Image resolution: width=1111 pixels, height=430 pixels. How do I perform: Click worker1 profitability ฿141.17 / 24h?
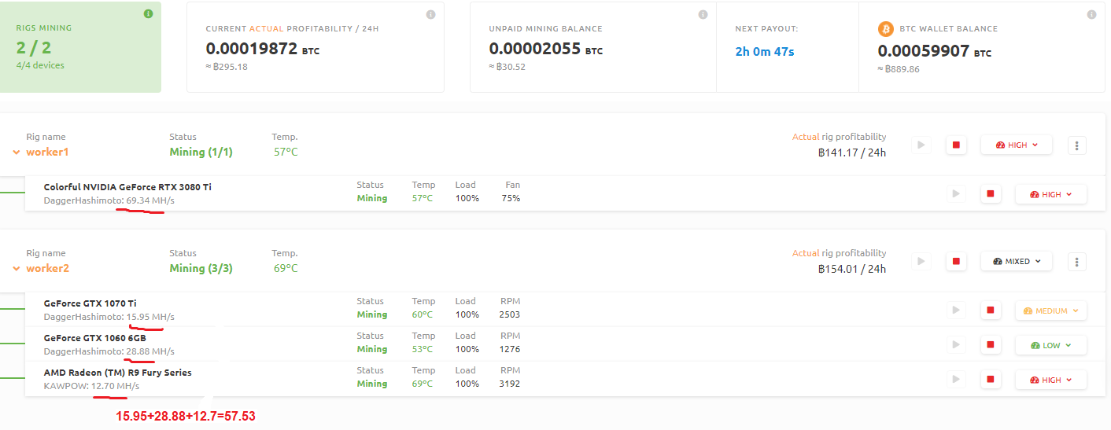click(852, 153)
